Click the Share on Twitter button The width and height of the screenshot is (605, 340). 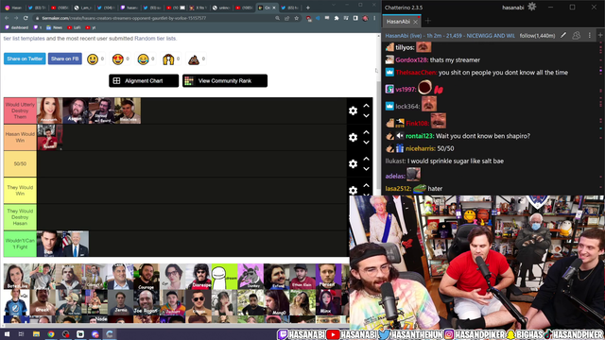click(x=25, y=59)
